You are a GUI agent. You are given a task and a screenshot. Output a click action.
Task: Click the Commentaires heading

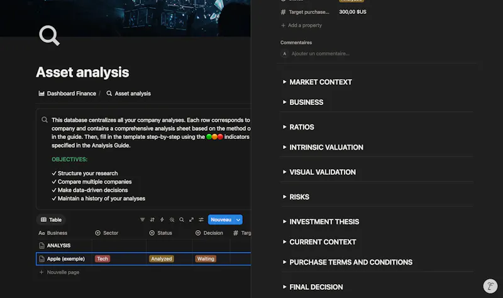pyautogui.click(x=296, y=43)
